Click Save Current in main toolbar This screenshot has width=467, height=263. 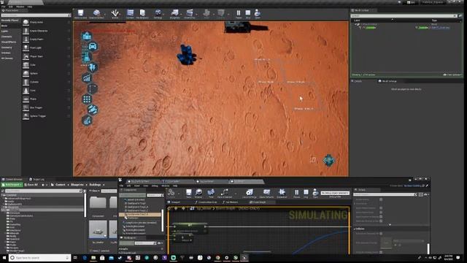click(80, 14)
